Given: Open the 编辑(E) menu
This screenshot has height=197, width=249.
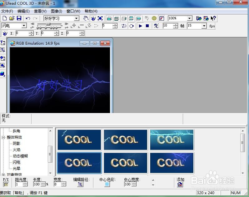Looking at the screenshot, I should (23, 11).
